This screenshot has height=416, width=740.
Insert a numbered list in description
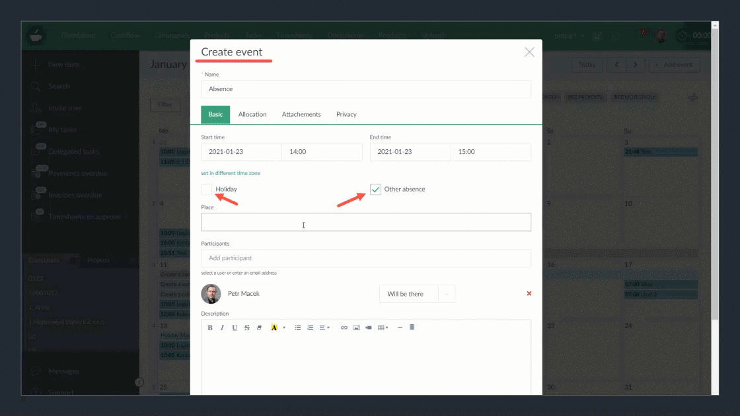(311, 328)
